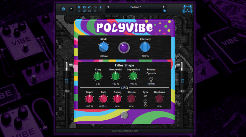Click the info 'i' icon
The height and width of the screenshot is (137, 246).
tap(79, 11)
